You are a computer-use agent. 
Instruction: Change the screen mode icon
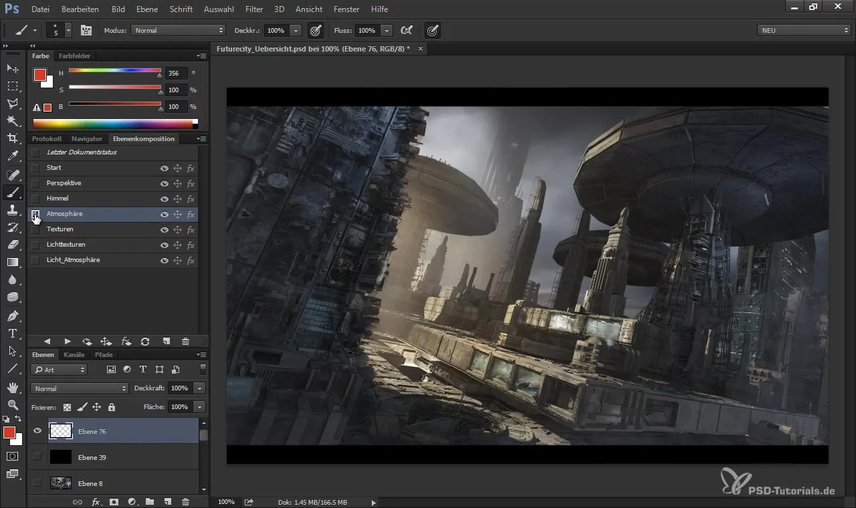[x=13, y=474]
